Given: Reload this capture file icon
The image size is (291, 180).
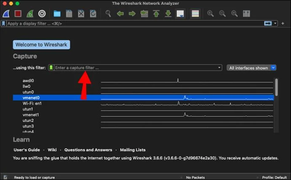Looking at the screenshot, I should coord(93,14).
